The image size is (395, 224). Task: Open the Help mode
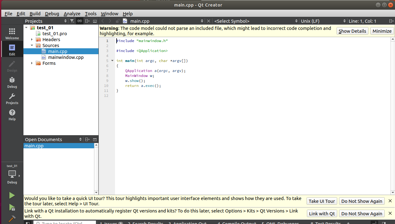12,115
